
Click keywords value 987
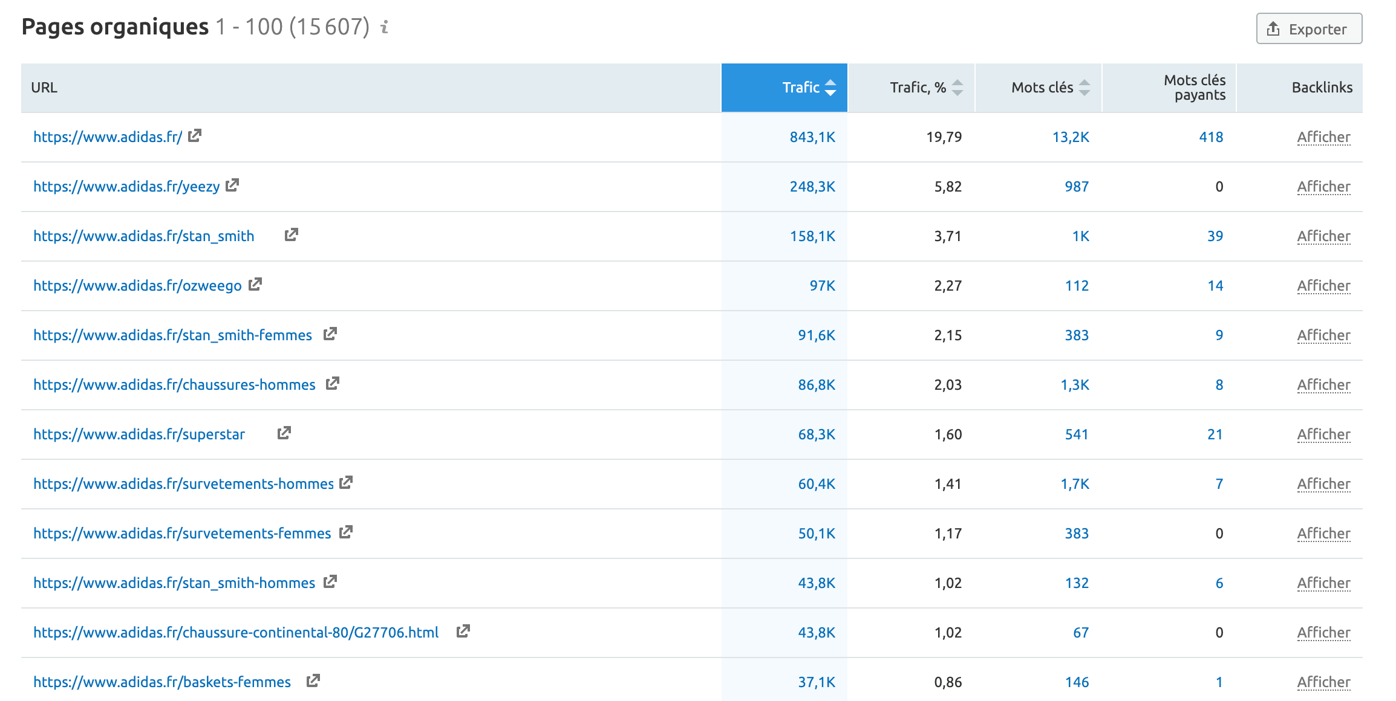coord(1077,187)
